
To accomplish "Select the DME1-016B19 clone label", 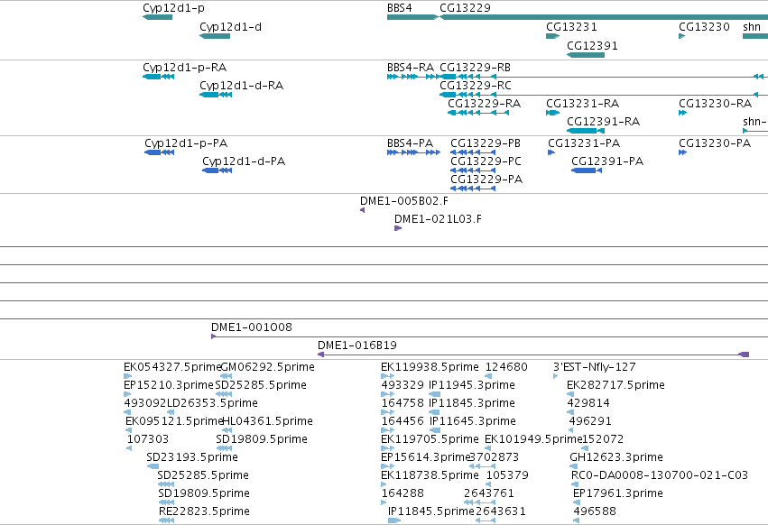I will click(x=357, y=345).
